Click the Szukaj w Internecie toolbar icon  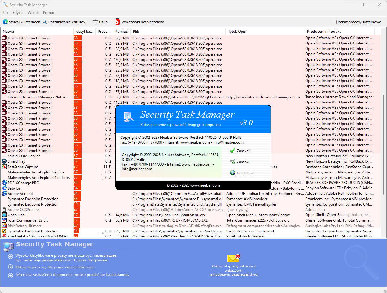pyautogui.click(x=5, y=22)
